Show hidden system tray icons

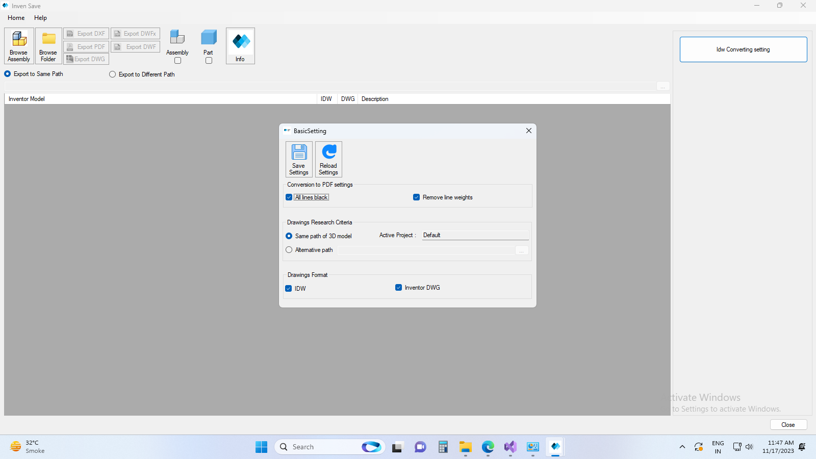tap(682, 447)
